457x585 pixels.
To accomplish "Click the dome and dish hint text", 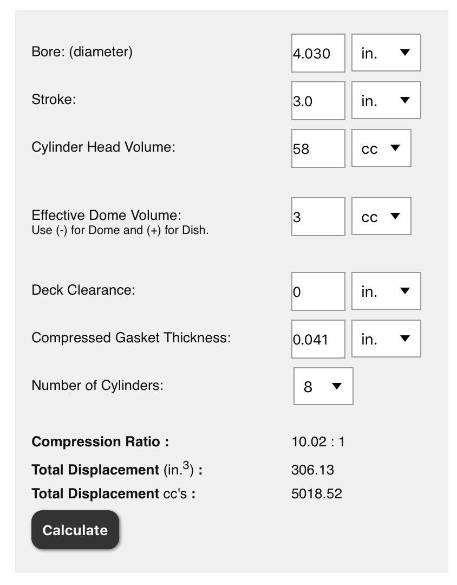I will point(120,230).
